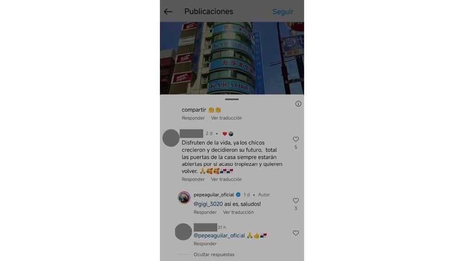Screen dimensions: 464x261
Task: Like pepeaguilar_oficial's reply comment
Action: [x=296, y=200]
